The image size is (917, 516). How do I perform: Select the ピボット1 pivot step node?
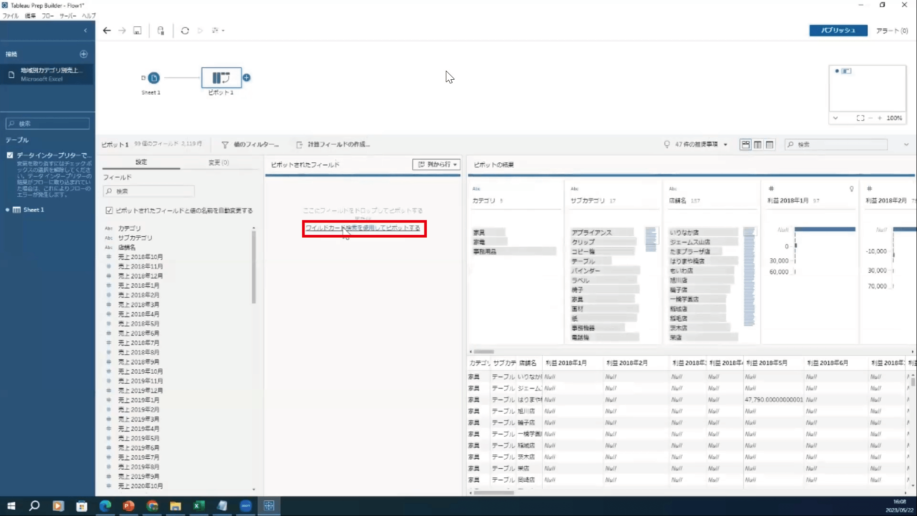pyautogui.click(x=221, y=78)
